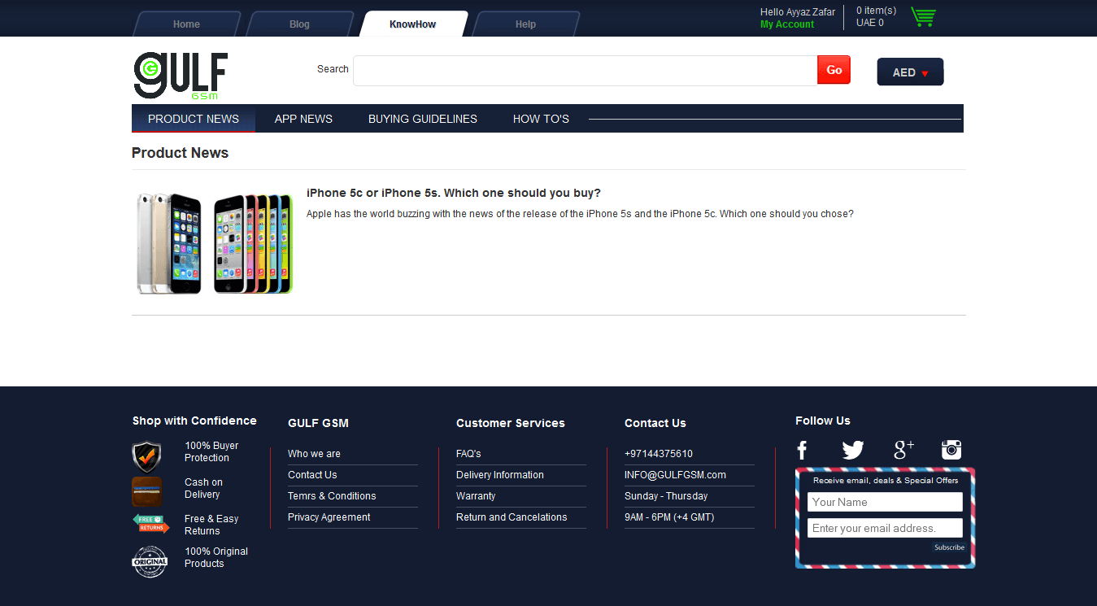The image size is (1097, 606).
Task: Click the 9AM - 6PM (+4 GMT) text
Action: point(669,517)
